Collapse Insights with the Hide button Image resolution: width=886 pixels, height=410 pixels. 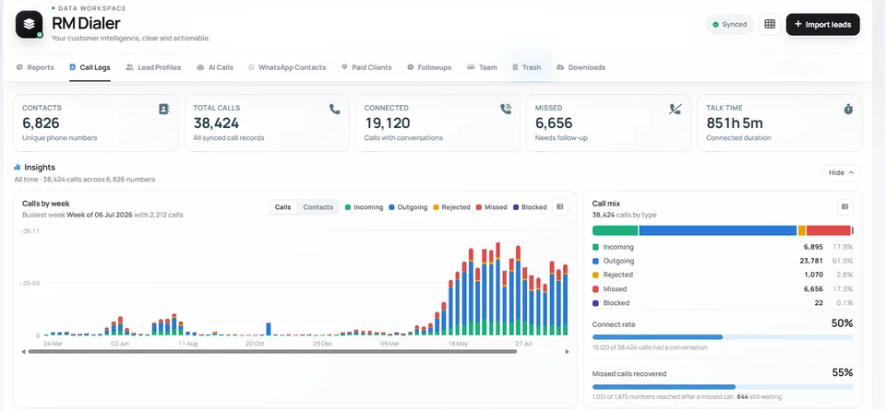pyautogui.click(x=841, y=172)
